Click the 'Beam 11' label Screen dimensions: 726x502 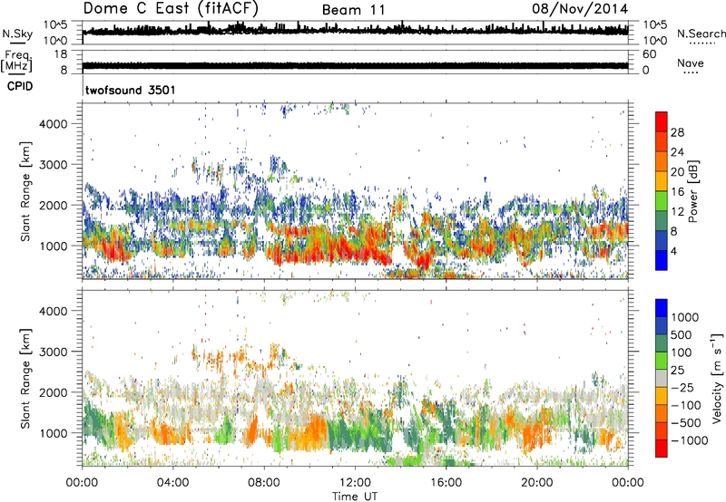[353, 10]
